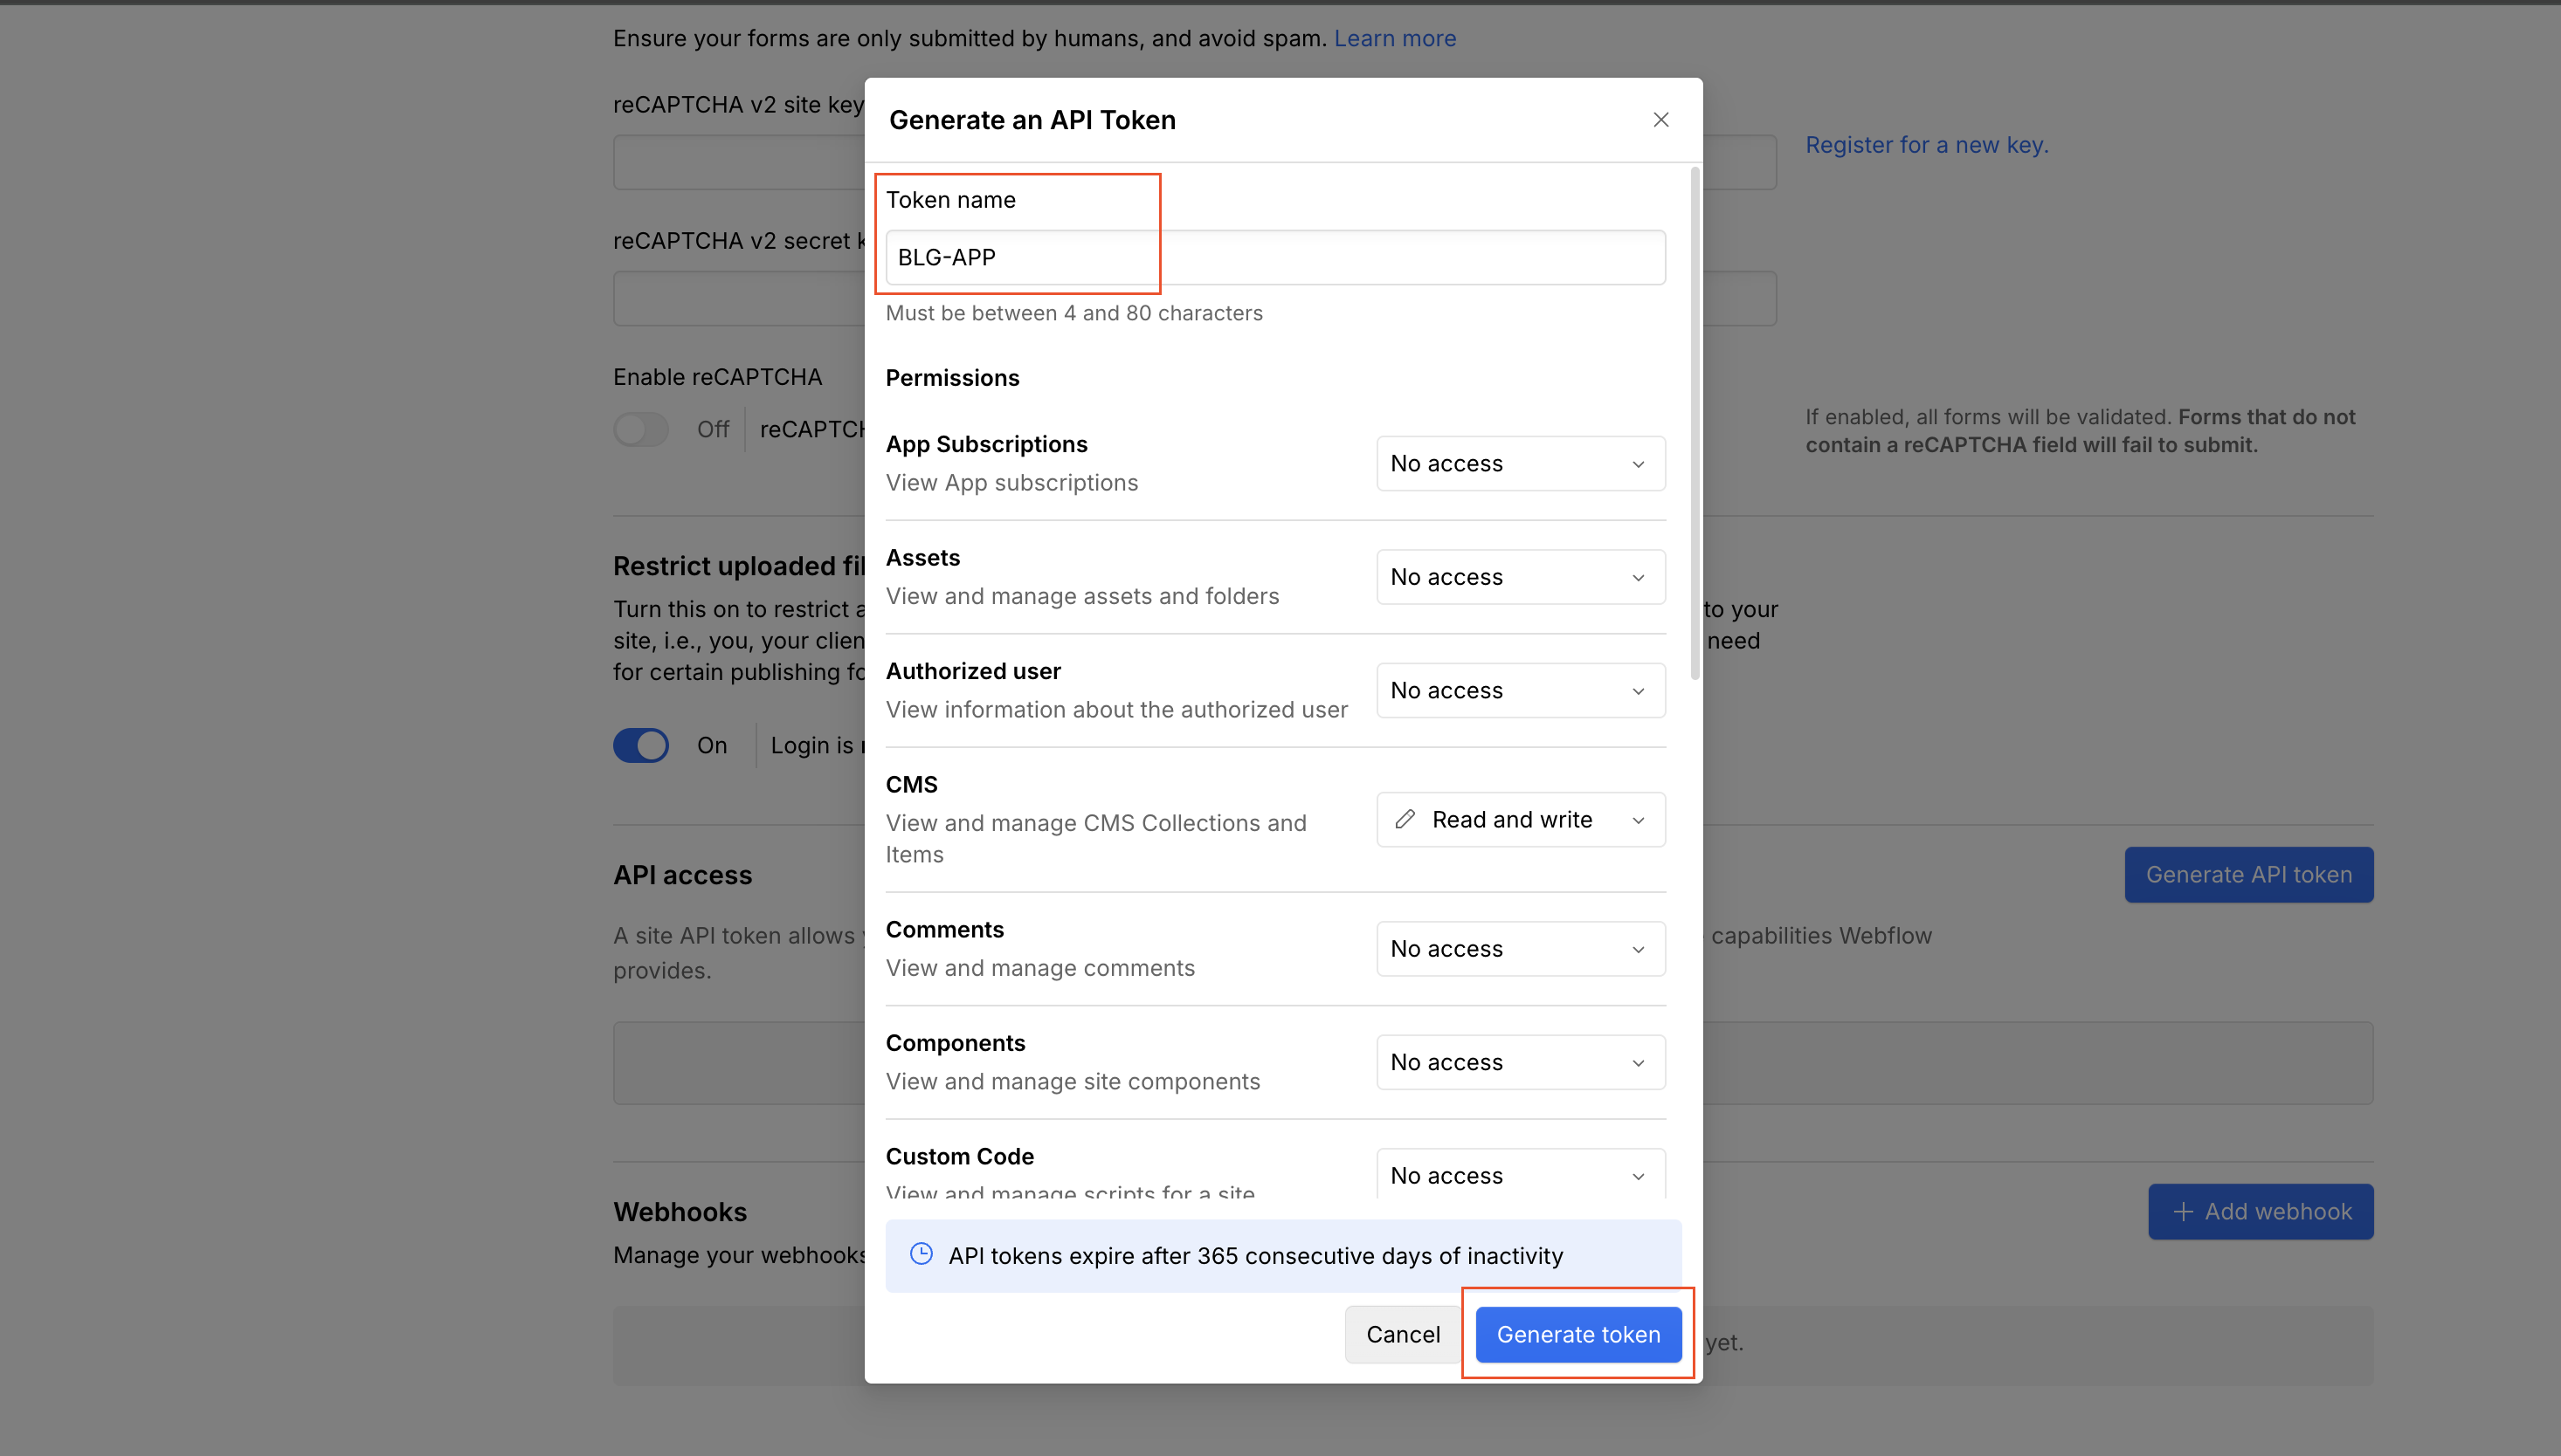2561x1456 pixels.
Task: Open the Learn more link about spam
Action: click(x=1395, y=38)
